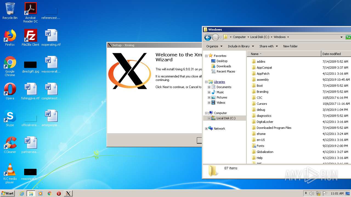Expand Videos library node
Image resolution: width=351 pixels, height=197 pixels.
[209, 103]
